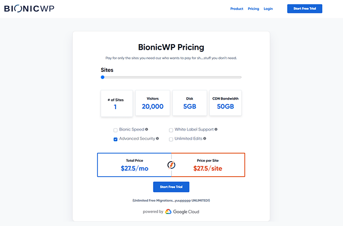Enable the White Label Support checkbox
343x226 pixels.
pos(171,130)
